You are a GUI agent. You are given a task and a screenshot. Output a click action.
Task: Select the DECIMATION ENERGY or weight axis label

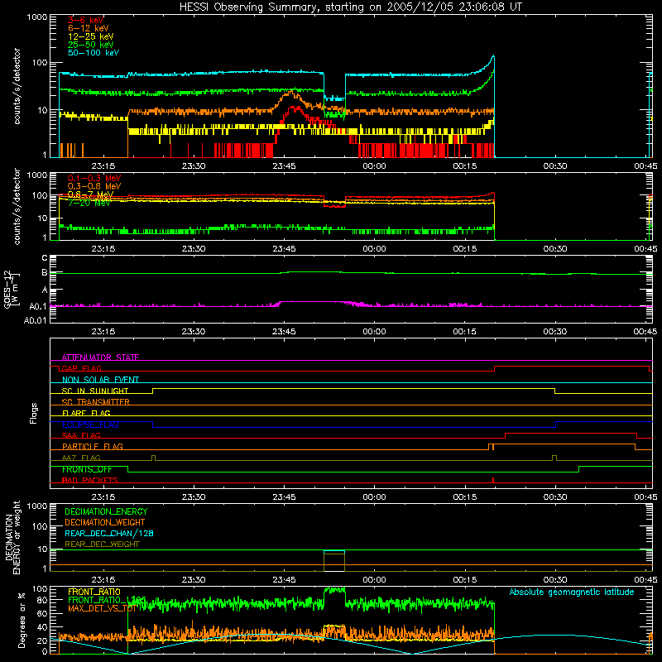(13, 537)
